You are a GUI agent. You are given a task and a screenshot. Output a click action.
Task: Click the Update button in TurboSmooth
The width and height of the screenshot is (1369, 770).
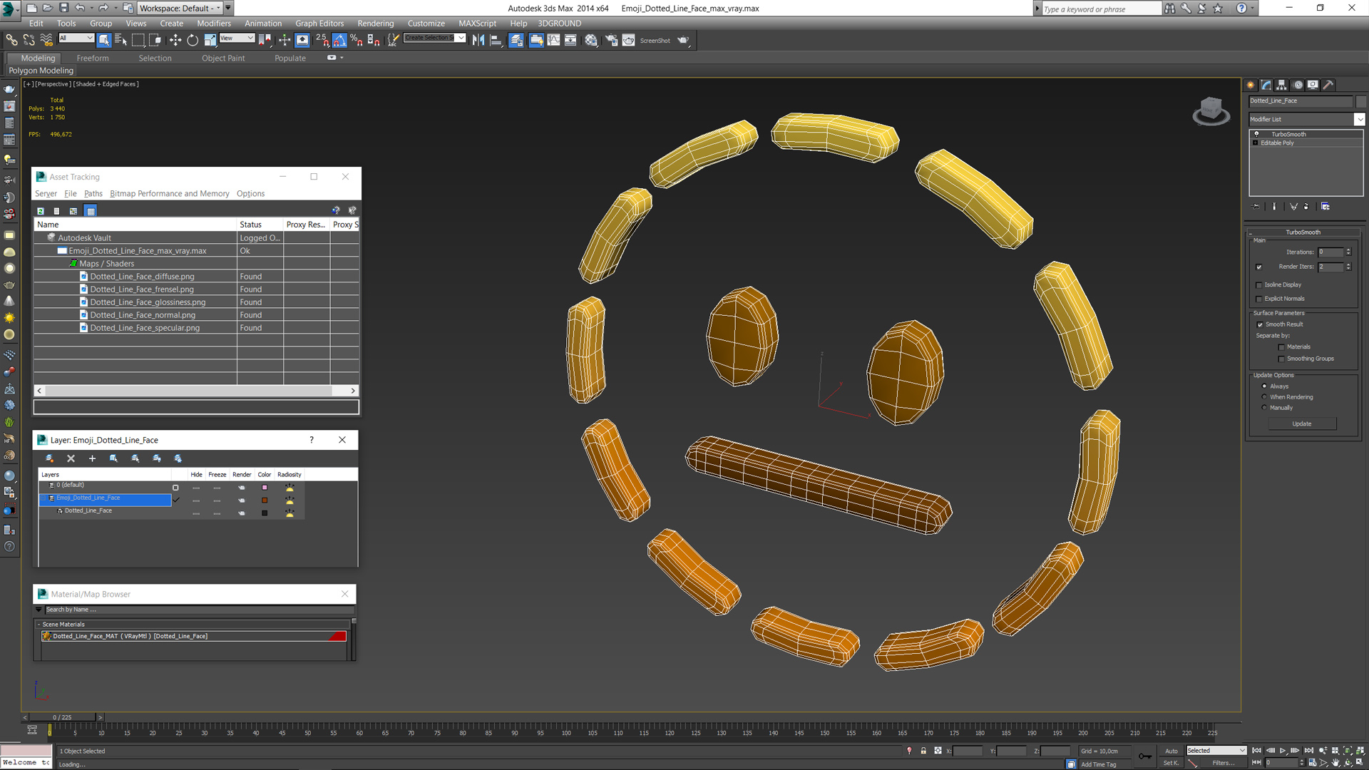coord(1302,423)
